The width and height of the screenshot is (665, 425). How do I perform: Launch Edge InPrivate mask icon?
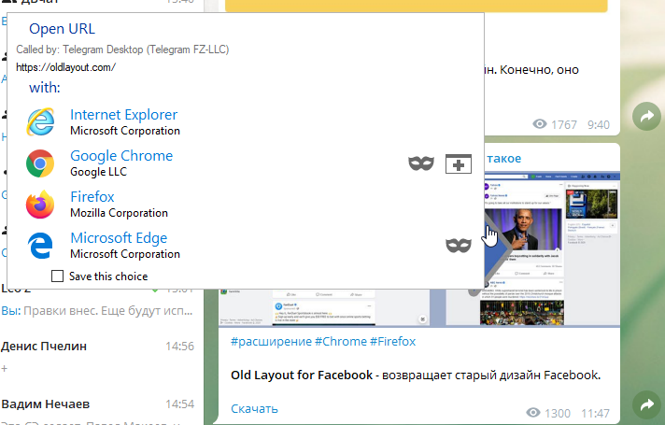pos(459,245)
